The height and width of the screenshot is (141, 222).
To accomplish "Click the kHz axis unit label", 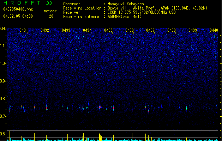I will click(x=3, y=29).
